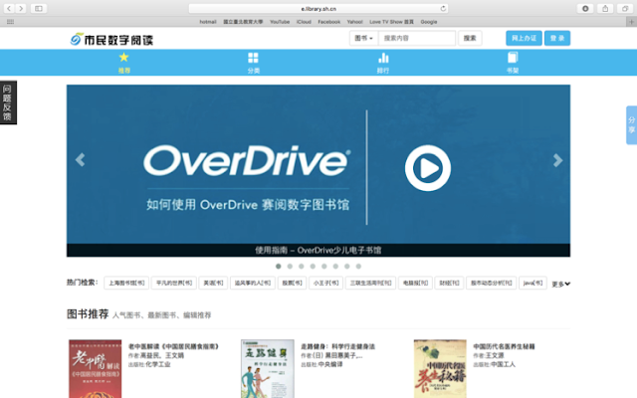Click the 小王子 hot search tag
637x398 pixels.
click(326, 283)
